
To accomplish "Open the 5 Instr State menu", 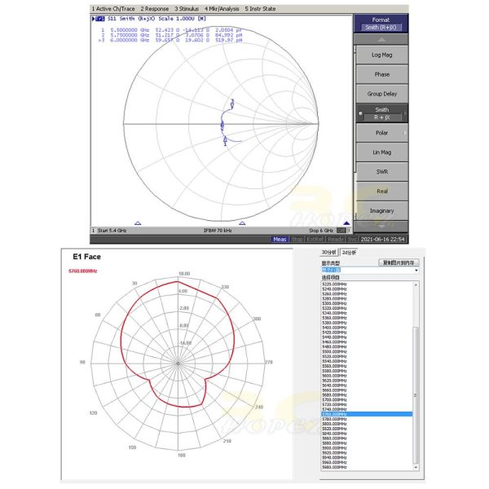I will coord(260,9).
